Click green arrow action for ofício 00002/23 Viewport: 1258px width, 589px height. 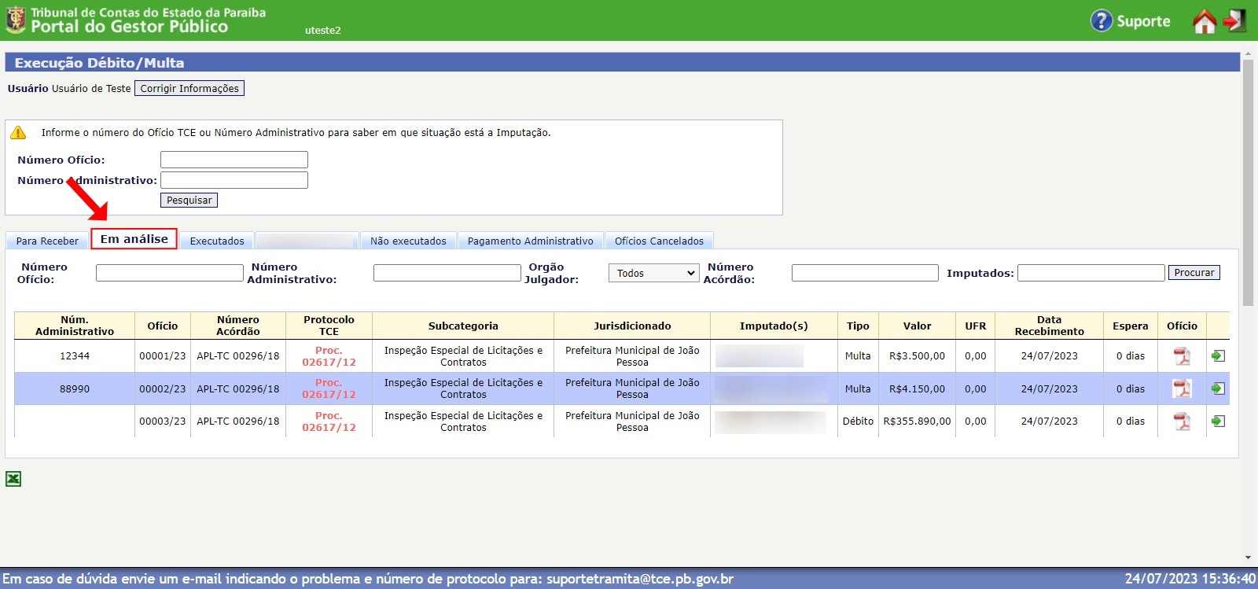point(1218,388)
